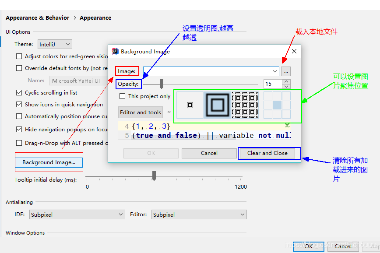
Task: Click the Tooltip initial delay slider handle
Action: (x=154, y=176)
